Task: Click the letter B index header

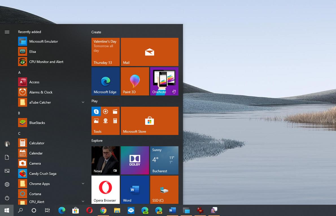Action: 19,113
